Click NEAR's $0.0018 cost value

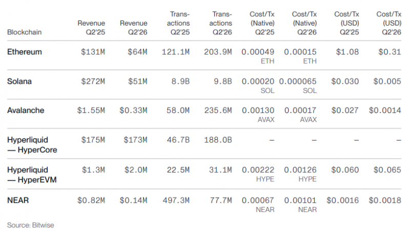[385, 200]
